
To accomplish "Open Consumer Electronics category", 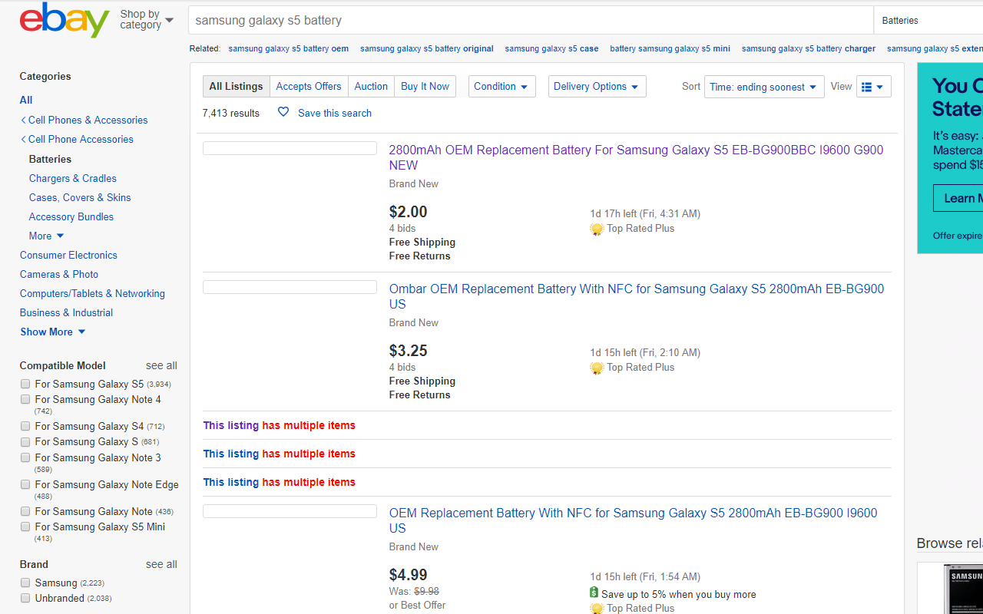I will [68, 255].
